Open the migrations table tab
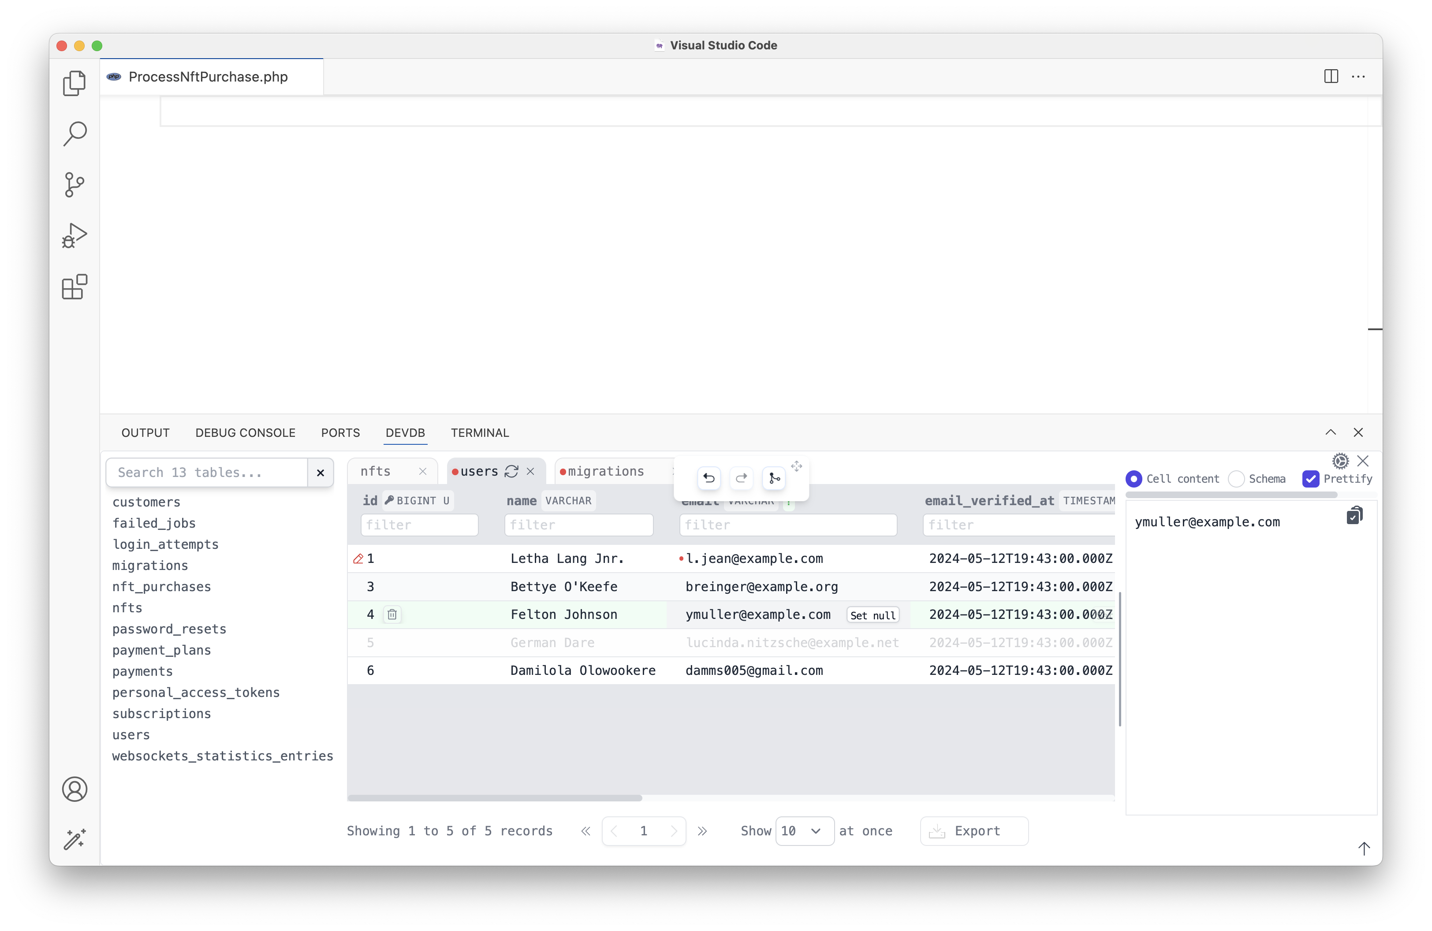 (605, 472)
